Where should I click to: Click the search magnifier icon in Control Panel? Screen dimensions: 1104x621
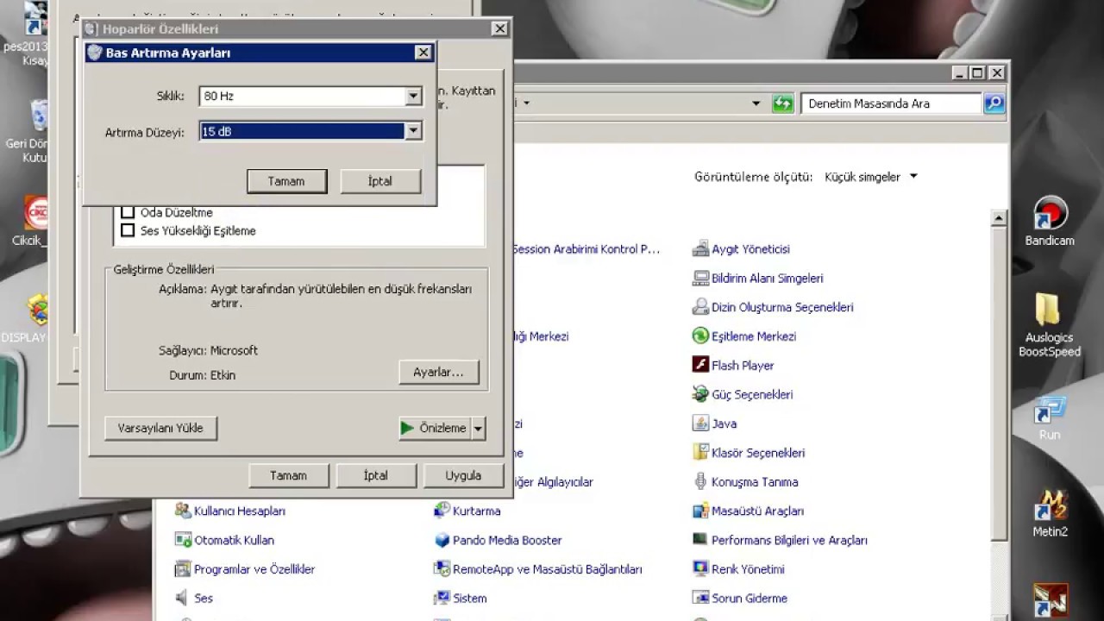coord(994,103)
